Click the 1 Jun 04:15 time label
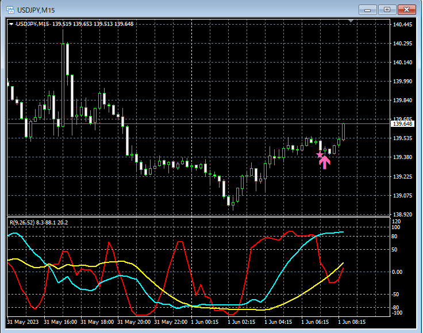 coord(278,322)
